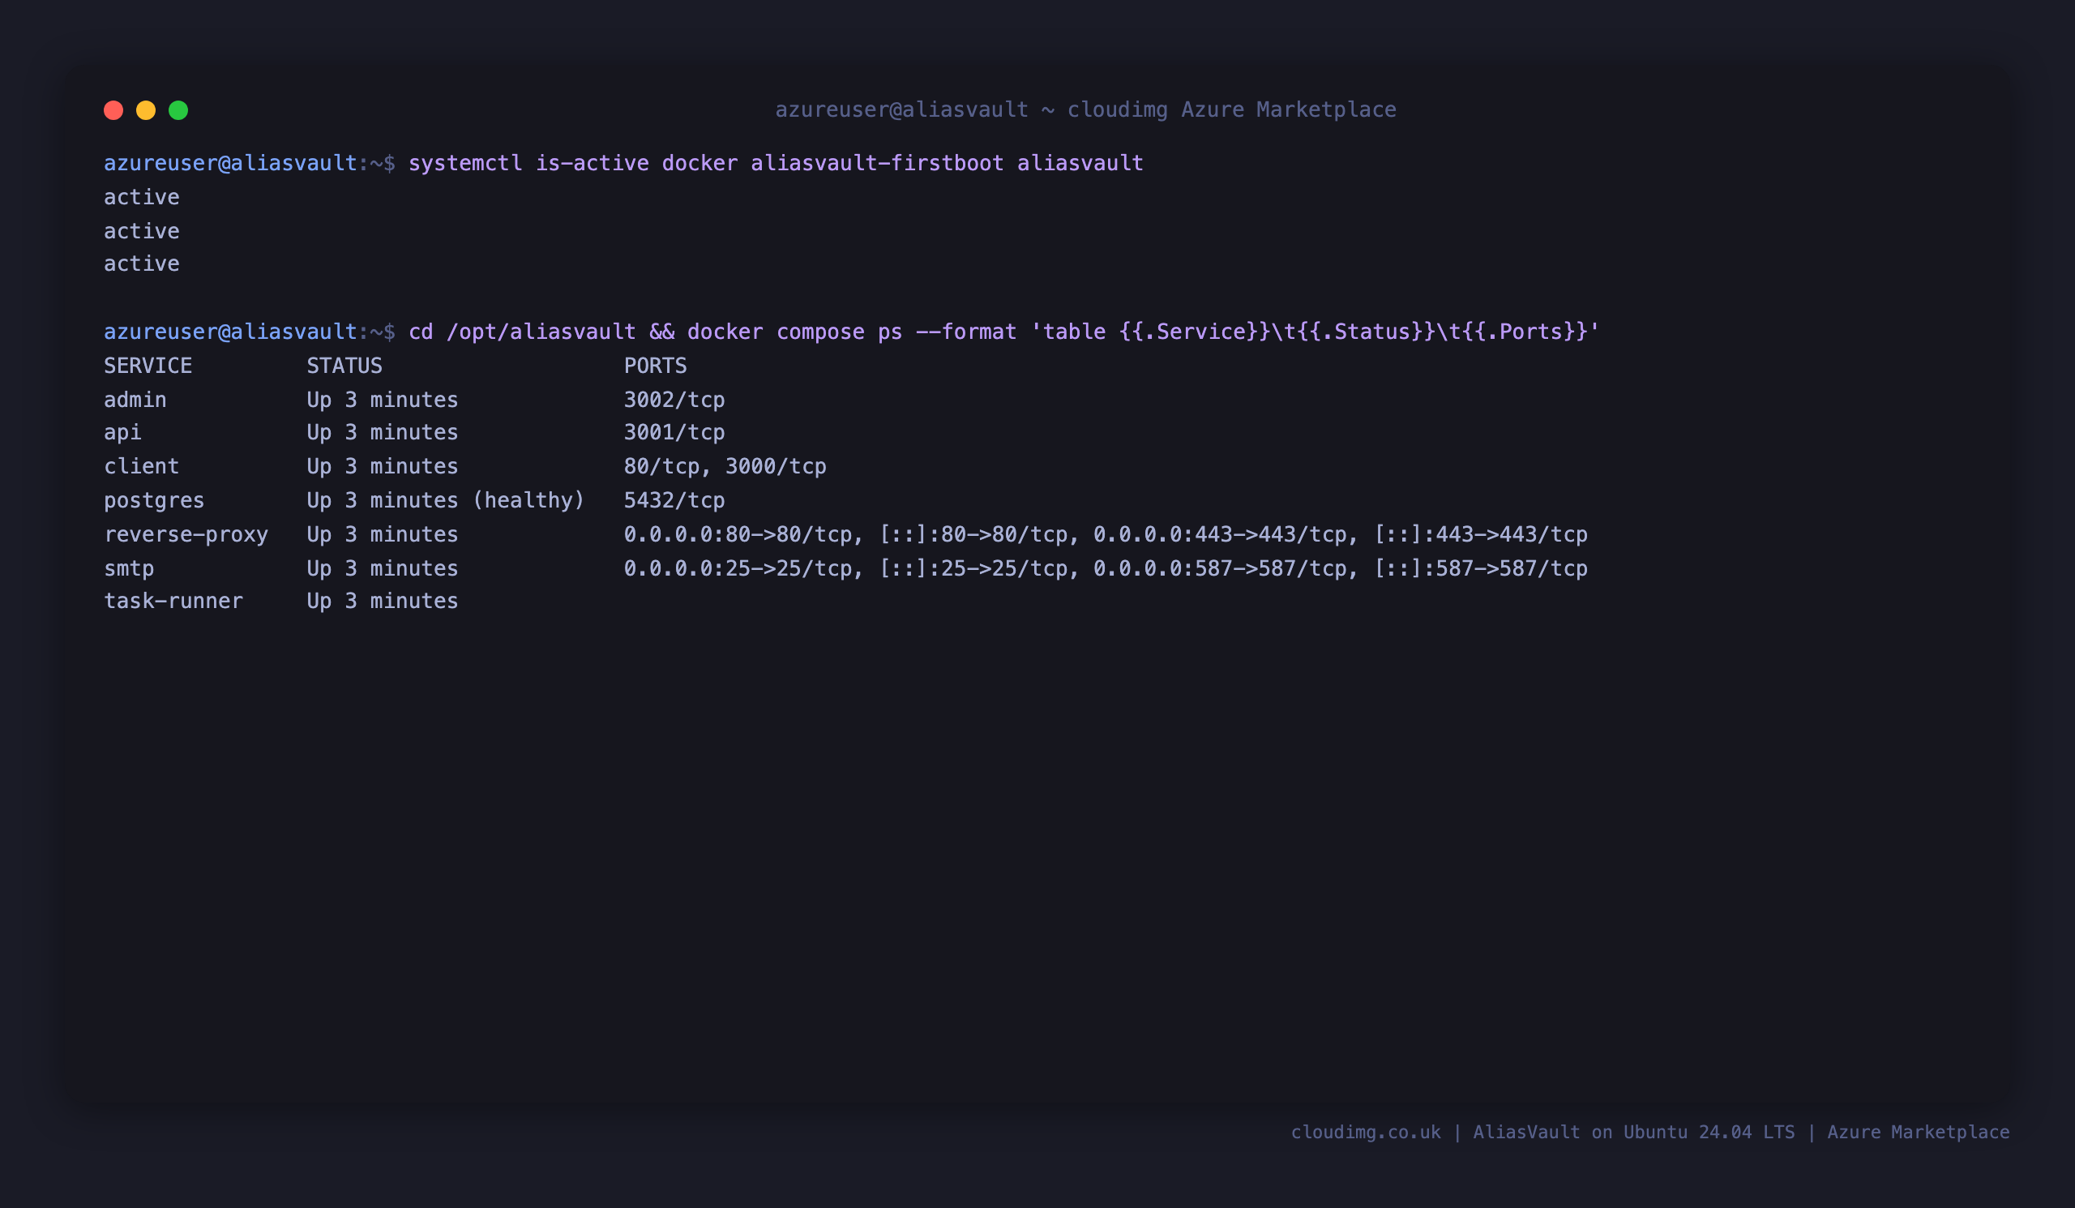The image size is (2075, 1208).
Task: Click 'Up 3 minutes (healthy)' postgres status
Action: click(x=446, y=500)
